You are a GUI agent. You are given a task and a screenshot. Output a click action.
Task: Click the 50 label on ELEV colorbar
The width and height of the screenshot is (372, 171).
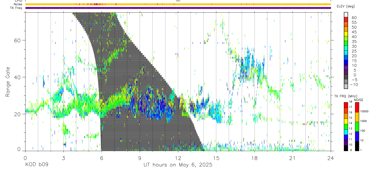click(354, 27)
